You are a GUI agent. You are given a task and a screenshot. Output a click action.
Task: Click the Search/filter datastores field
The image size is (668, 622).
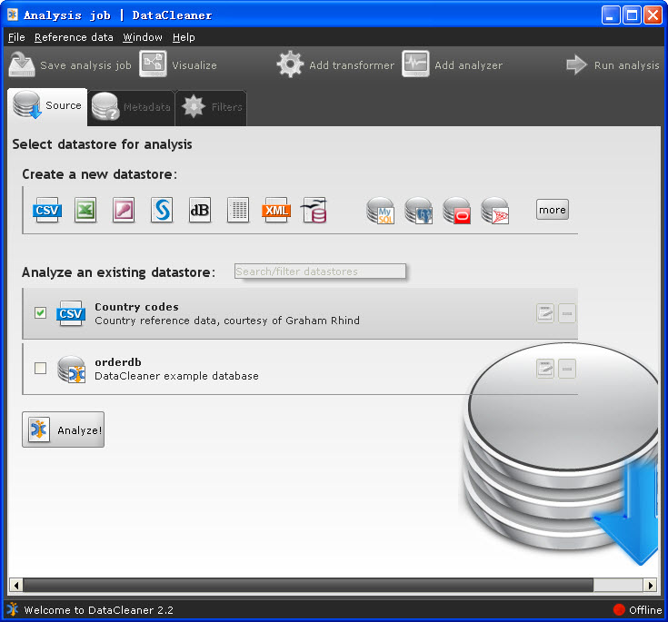click(320, 272)
